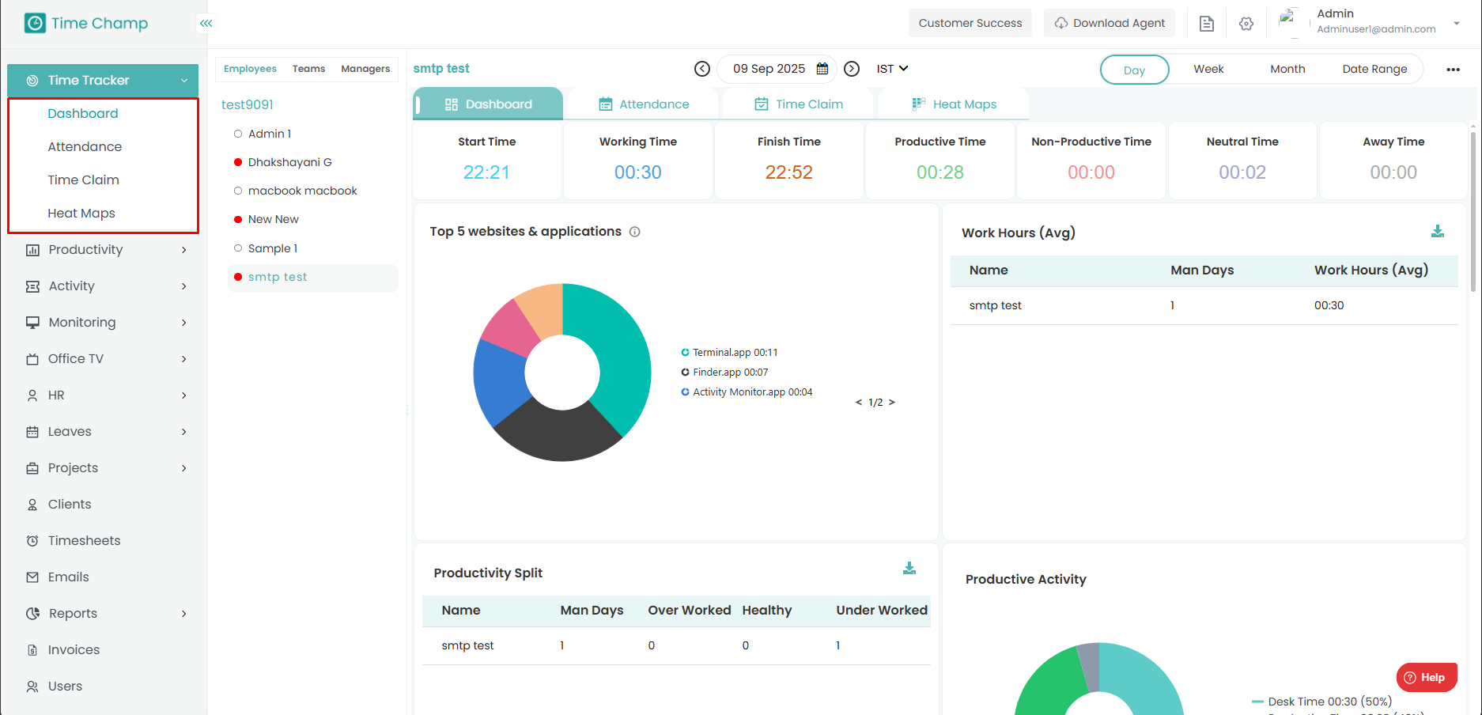Image resolution: width=1482 pixels, height=715 pixels.
Task: Open the IST timezone dropdown
Action: [x=892, y=69]
